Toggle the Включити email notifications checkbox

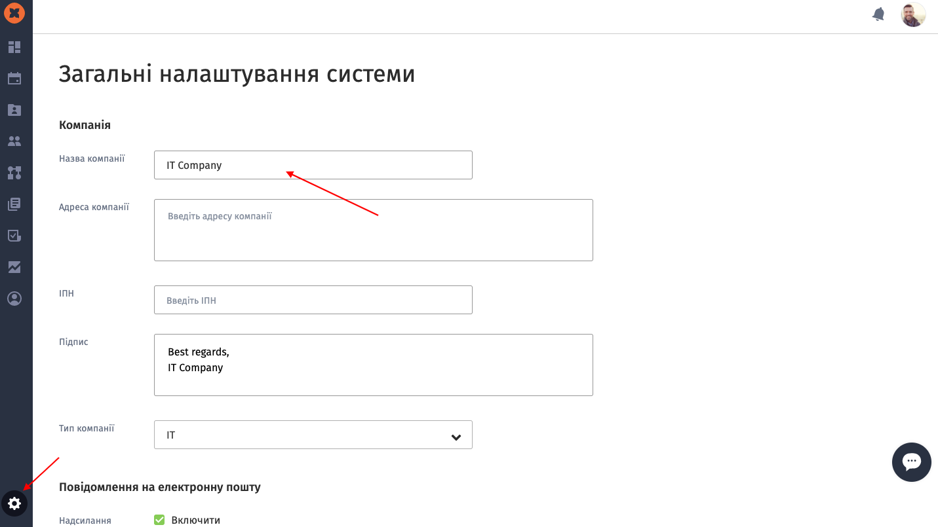click(159, 520)
